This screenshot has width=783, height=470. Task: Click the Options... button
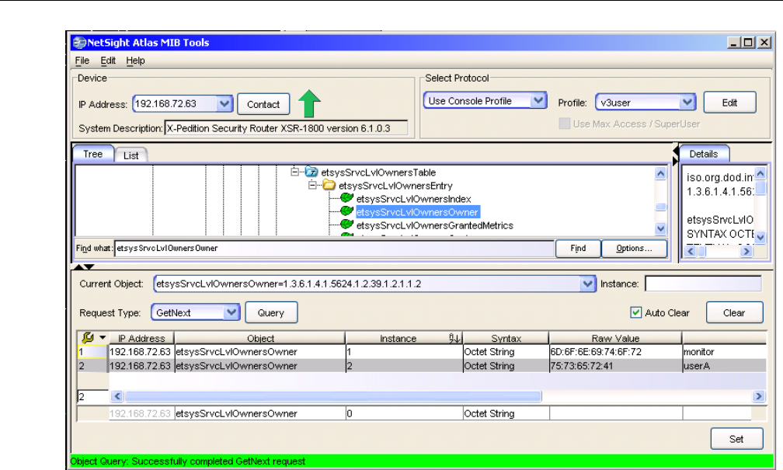[x=634, y=249]
